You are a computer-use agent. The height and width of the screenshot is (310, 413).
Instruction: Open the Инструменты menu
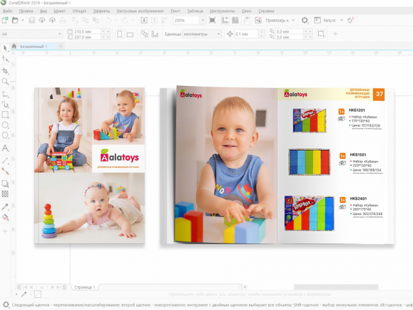[222, 11]
